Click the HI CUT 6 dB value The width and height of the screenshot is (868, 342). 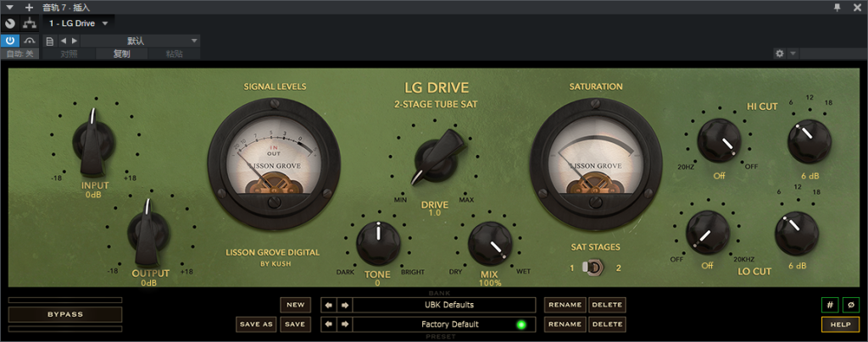(x=810, y=176)
